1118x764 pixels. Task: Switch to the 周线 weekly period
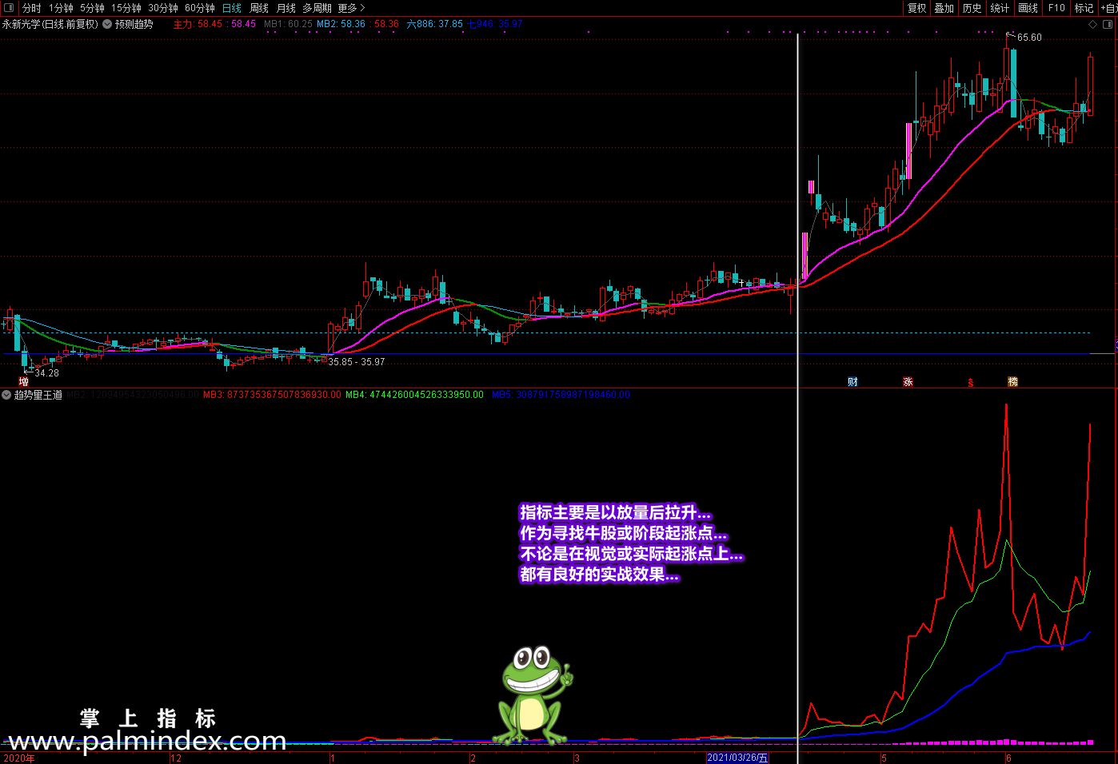point(259,8)
